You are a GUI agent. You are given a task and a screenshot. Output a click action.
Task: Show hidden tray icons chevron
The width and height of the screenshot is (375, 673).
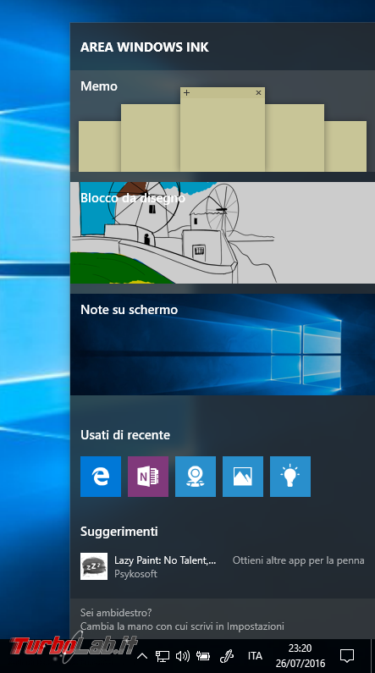142,656
